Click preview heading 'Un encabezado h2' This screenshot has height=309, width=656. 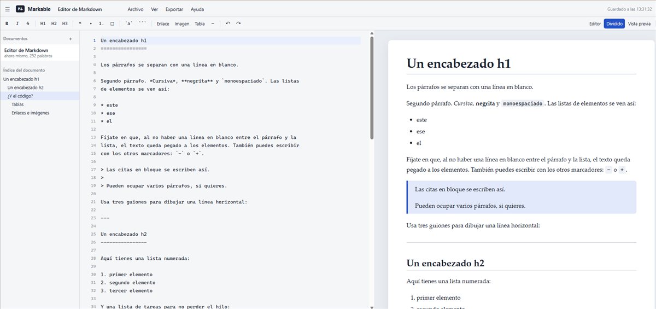445,263
